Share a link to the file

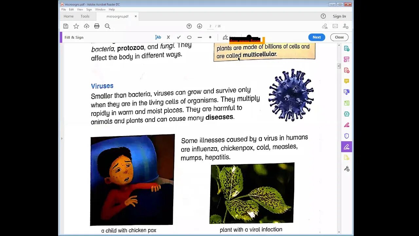(325, 26)
